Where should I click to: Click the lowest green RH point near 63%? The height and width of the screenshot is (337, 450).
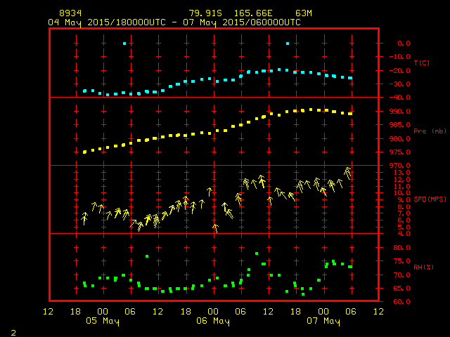(303, 294)
